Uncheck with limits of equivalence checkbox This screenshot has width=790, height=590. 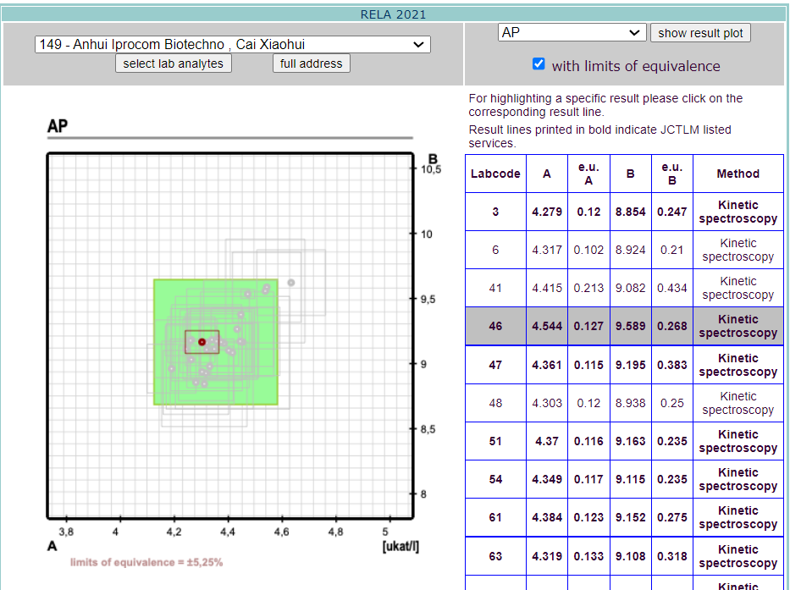tap(539, 64)
